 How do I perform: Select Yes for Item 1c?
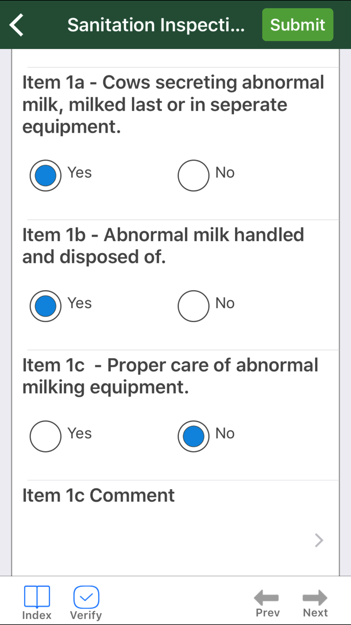point(46,436)
